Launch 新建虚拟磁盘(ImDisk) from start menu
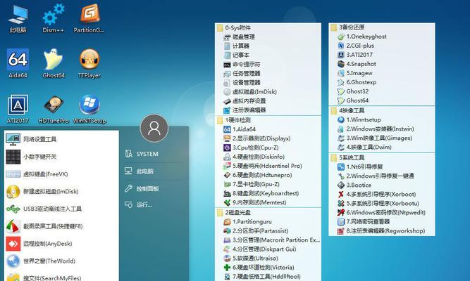Viewport: 470px width, 281px height. coord(61,191)
